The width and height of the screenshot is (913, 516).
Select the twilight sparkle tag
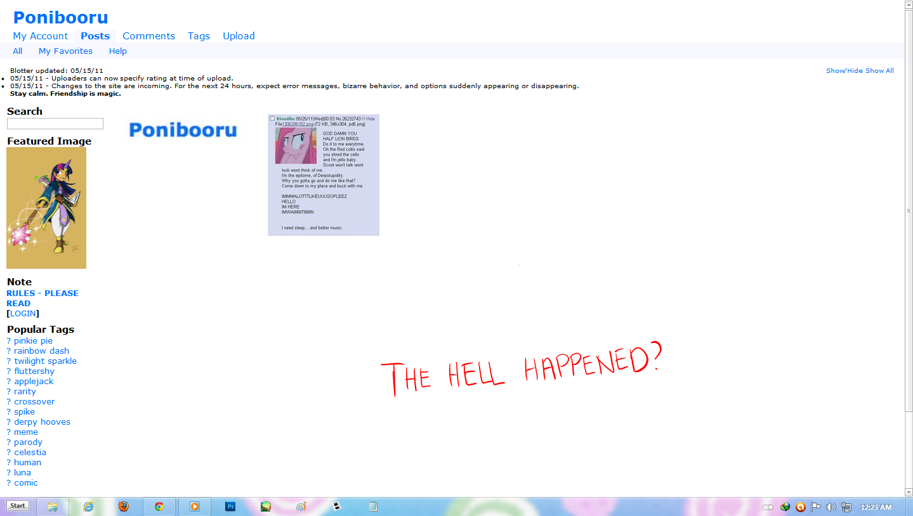pyautogui.click(x=46, y=361)
